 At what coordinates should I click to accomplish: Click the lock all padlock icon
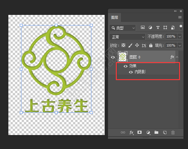point(151,45)
